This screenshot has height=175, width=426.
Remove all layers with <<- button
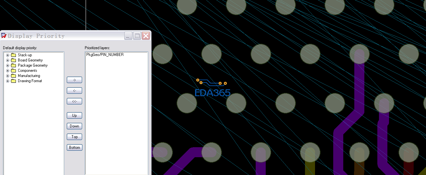74,101
